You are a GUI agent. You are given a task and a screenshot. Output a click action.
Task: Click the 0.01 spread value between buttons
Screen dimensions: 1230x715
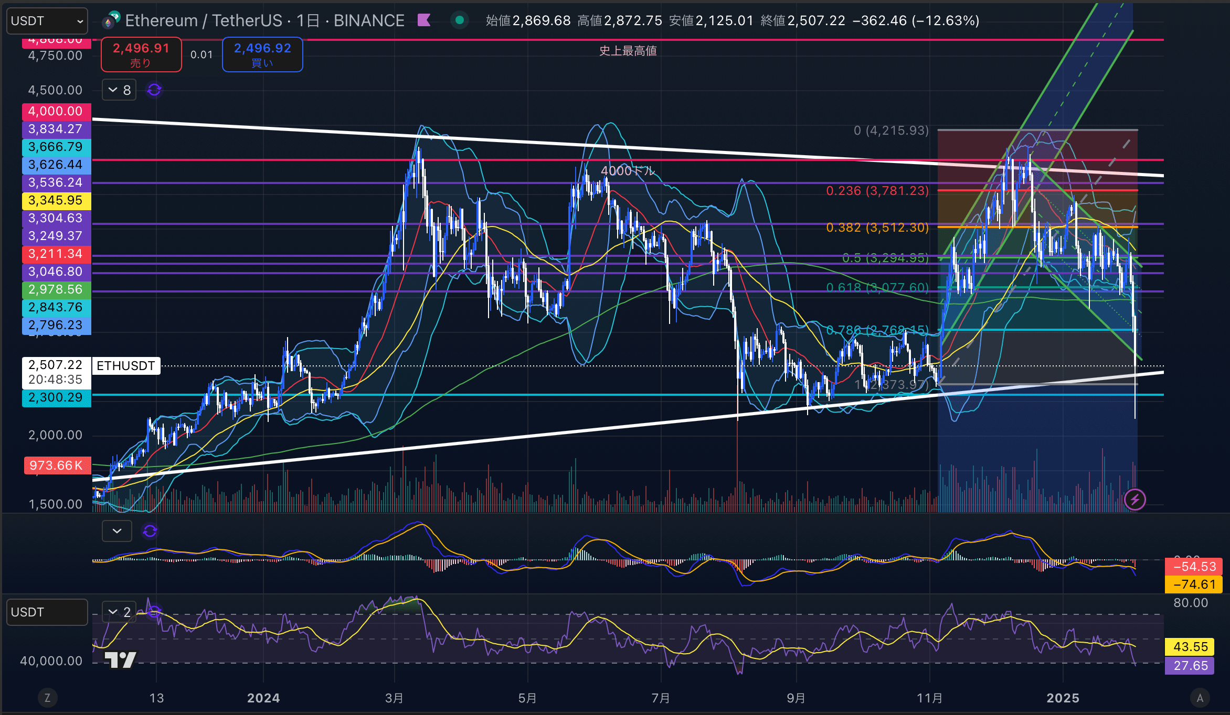tap(202, 55)
